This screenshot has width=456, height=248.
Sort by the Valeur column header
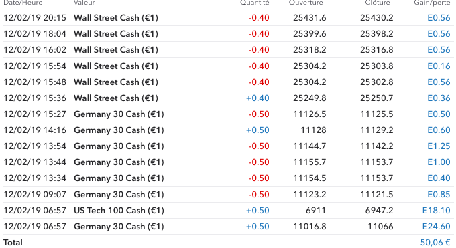(84, 3)
